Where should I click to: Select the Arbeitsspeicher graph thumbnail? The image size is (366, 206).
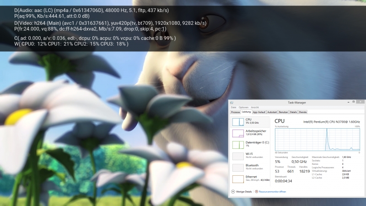click(238, 133)
